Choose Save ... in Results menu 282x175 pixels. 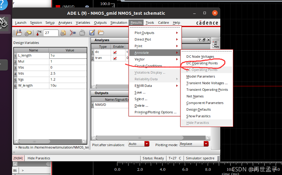pos(155,92)
